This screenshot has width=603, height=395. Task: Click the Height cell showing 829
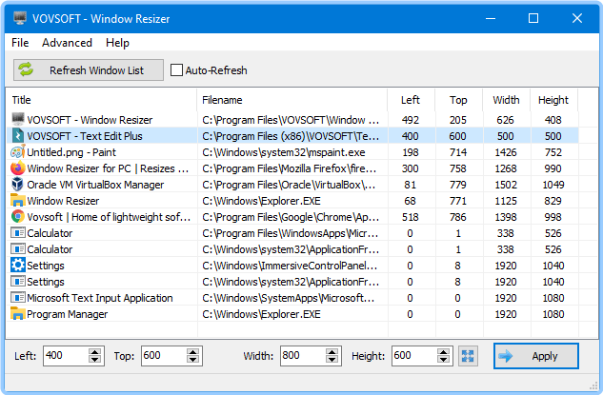553,201
